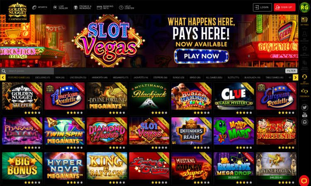Image resolution: width=311 pixels, height=186 pixels.
Task: Open the Instagram social icon
Action: pos(304,122)
